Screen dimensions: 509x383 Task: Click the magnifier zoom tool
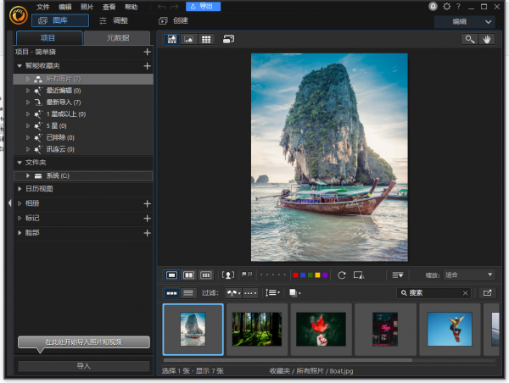point(469,39)
